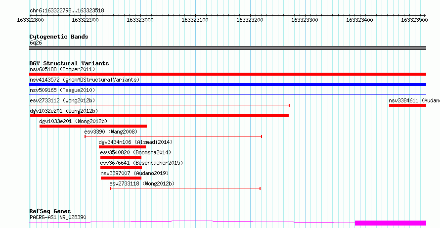Select the DGV Structural Variants track title
Image resolution: width=440 pixels, height=228 pixels.
coord(69,63)
